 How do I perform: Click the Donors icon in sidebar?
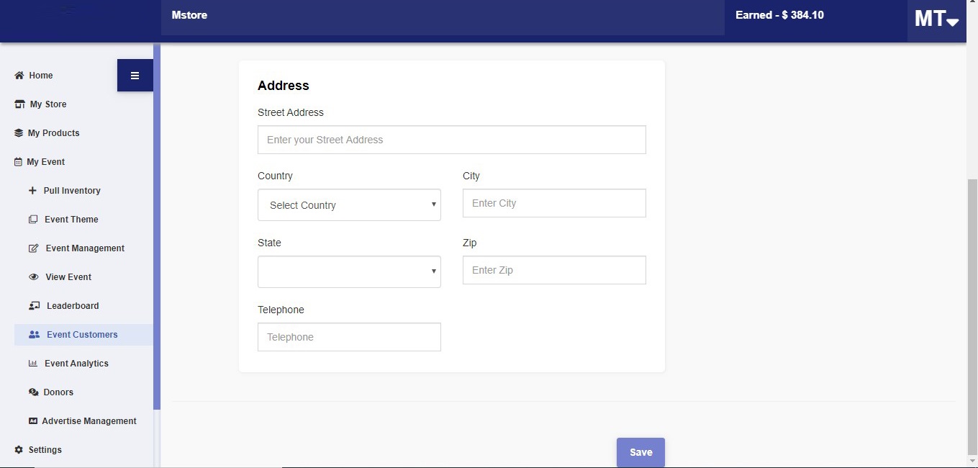point(33,392)
